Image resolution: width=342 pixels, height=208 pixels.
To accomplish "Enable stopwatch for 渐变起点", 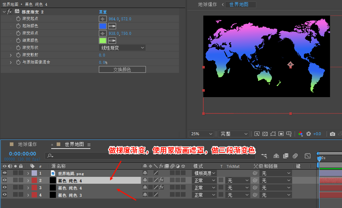I will tap(18, 19).
